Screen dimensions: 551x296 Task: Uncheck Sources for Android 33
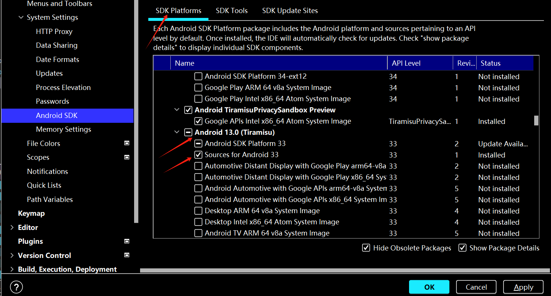[198, 155]
